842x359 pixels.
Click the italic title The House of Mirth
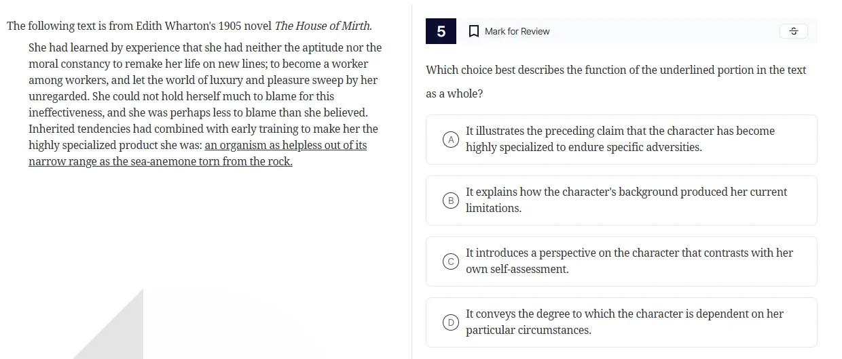[x=322, y=26]
